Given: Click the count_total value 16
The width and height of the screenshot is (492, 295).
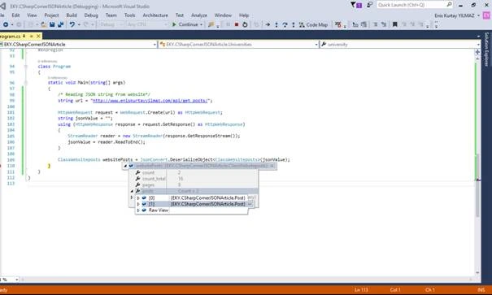Looking at the screenshot, I should (x=181, y=179).
